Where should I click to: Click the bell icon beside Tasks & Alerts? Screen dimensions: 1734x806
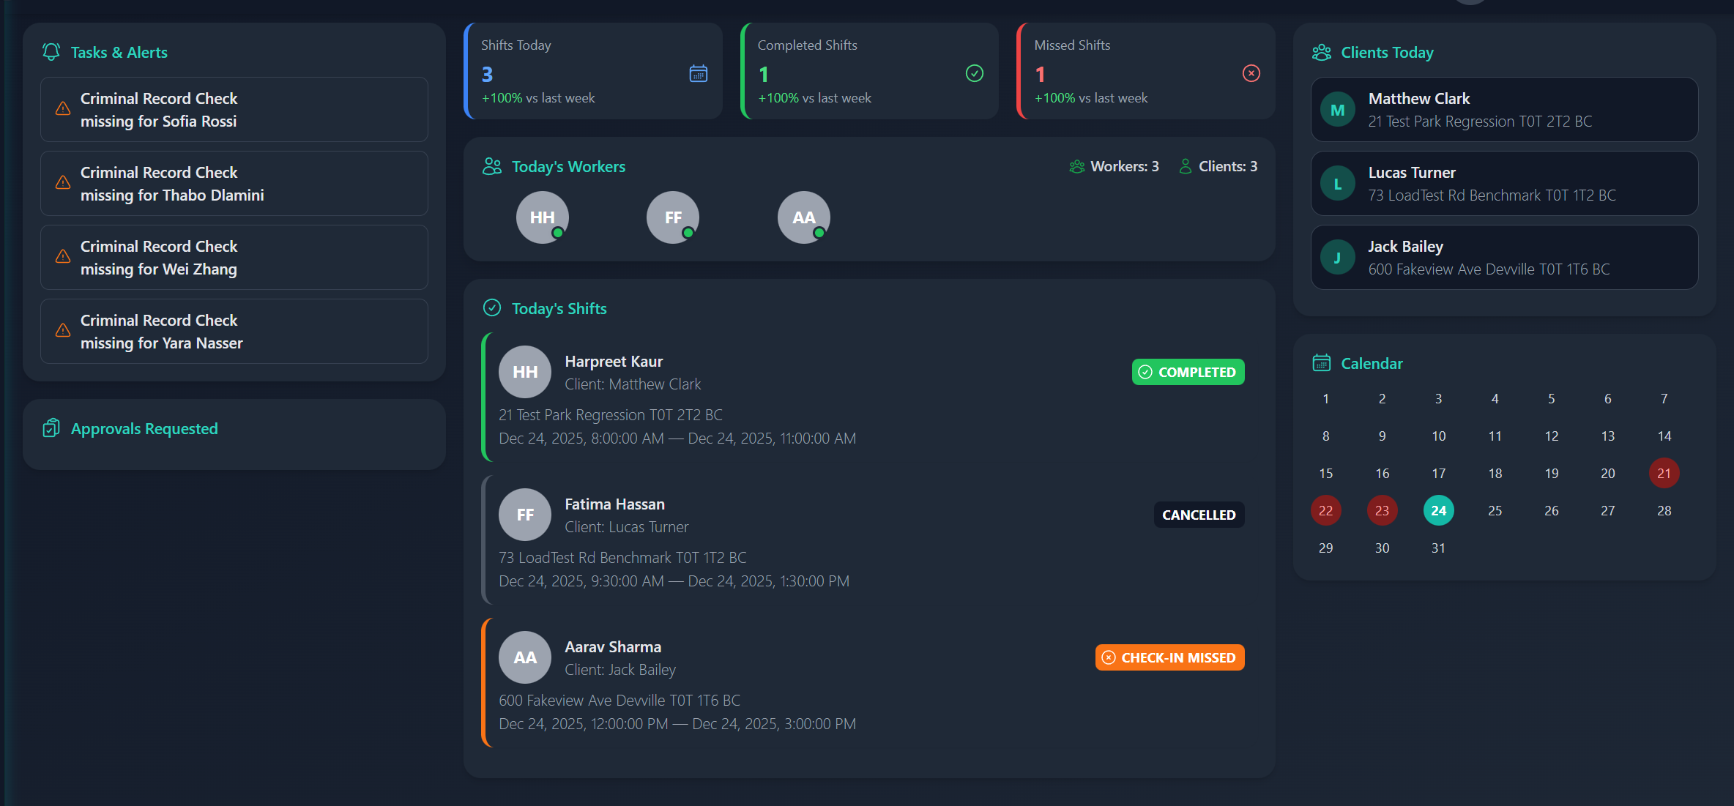51,52
